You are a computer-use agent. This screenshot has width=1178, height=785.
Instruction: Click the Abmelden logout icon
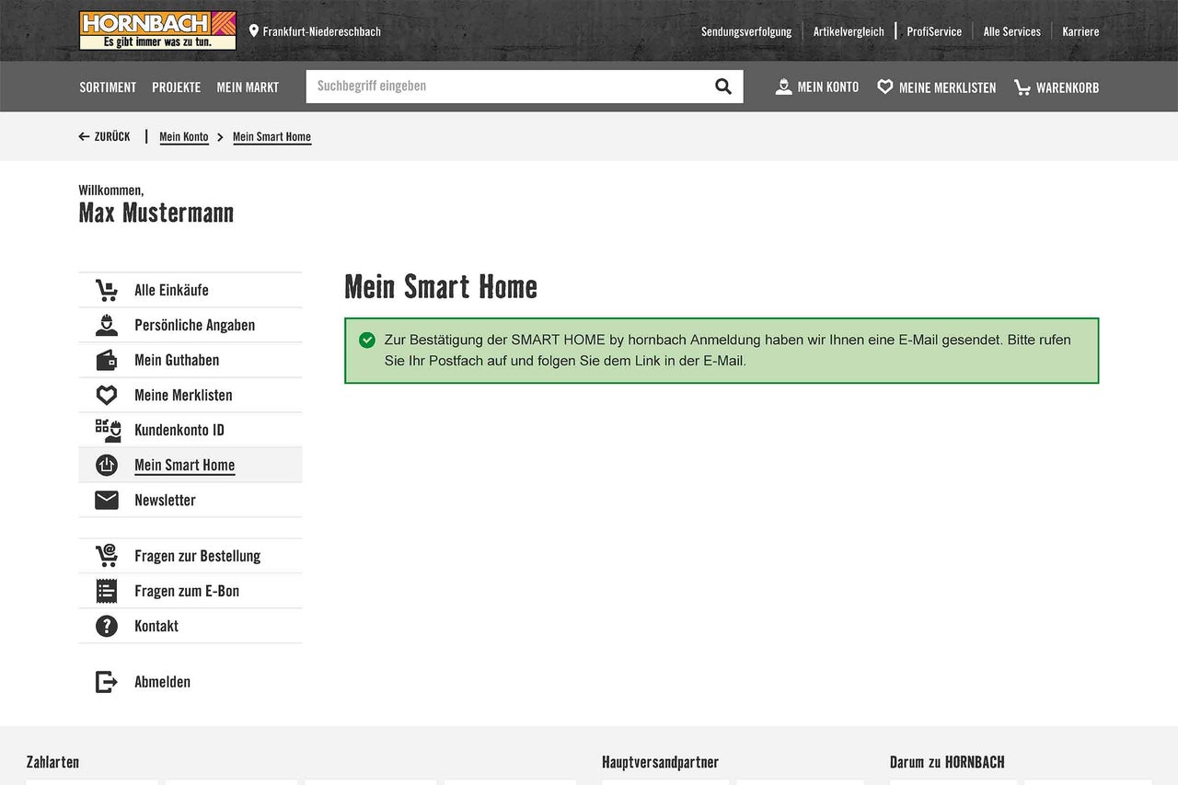[x=107, y=682]
